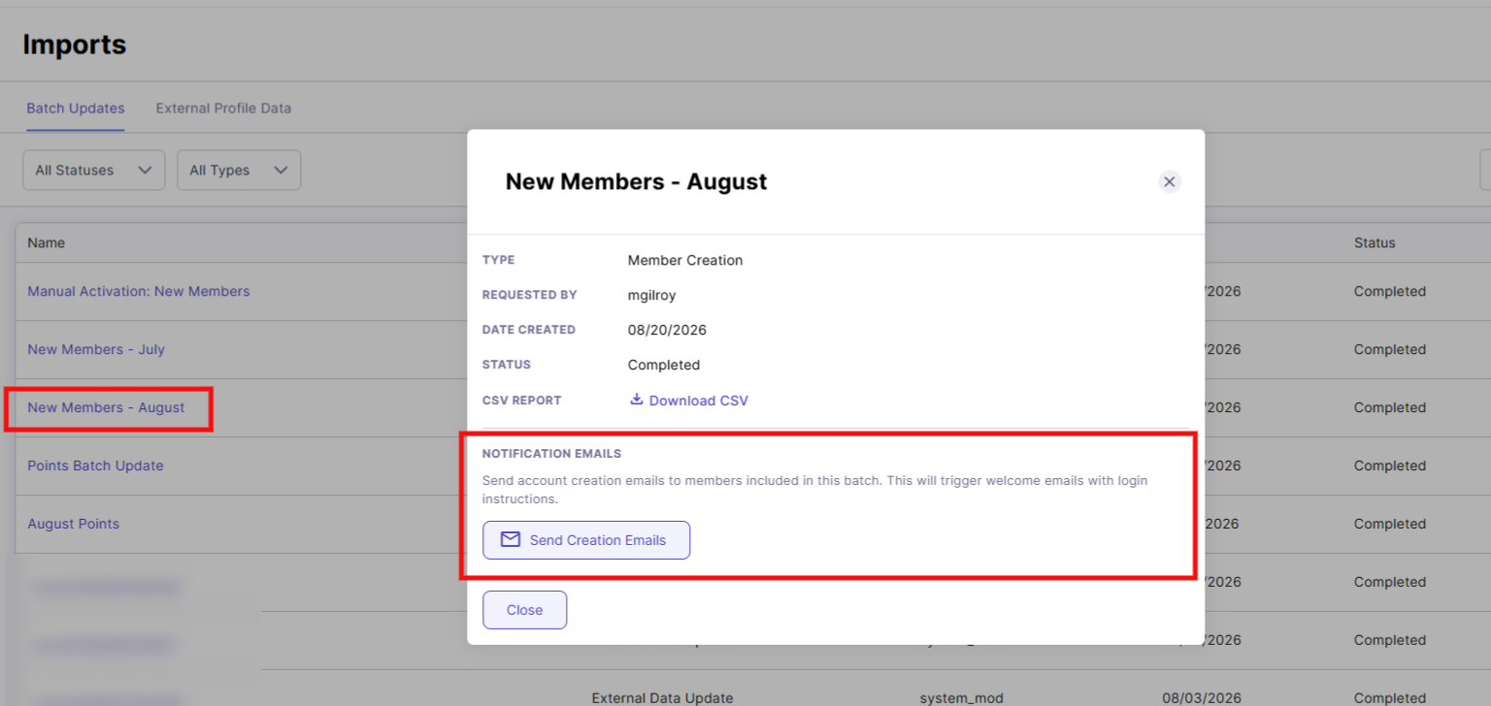Click Completed status in August Points row
Viewport: 1491px width, 706px height.
click(x=1390, y=524)
